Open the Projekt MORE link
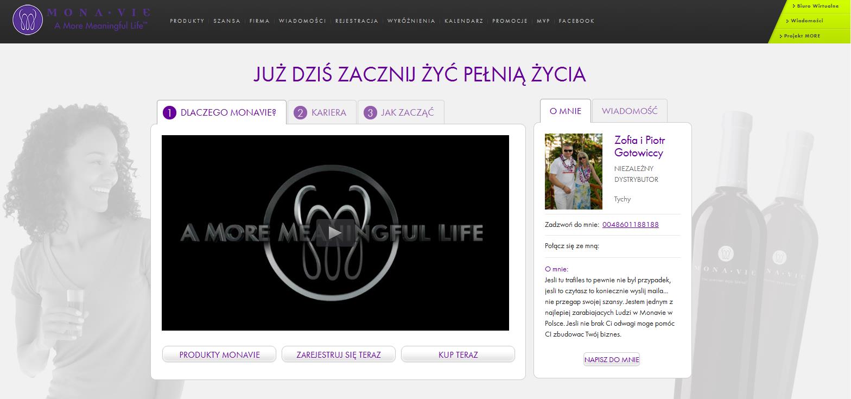851x399 pixels. coord(802,36)
